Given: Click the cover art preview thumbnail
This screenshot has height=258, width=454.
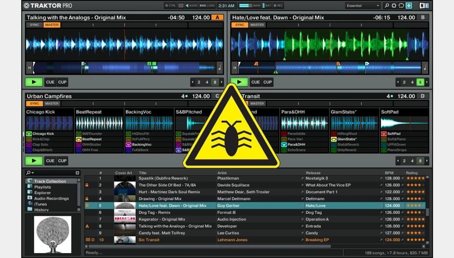Looking at the screenshot, I should coord(53,235).
